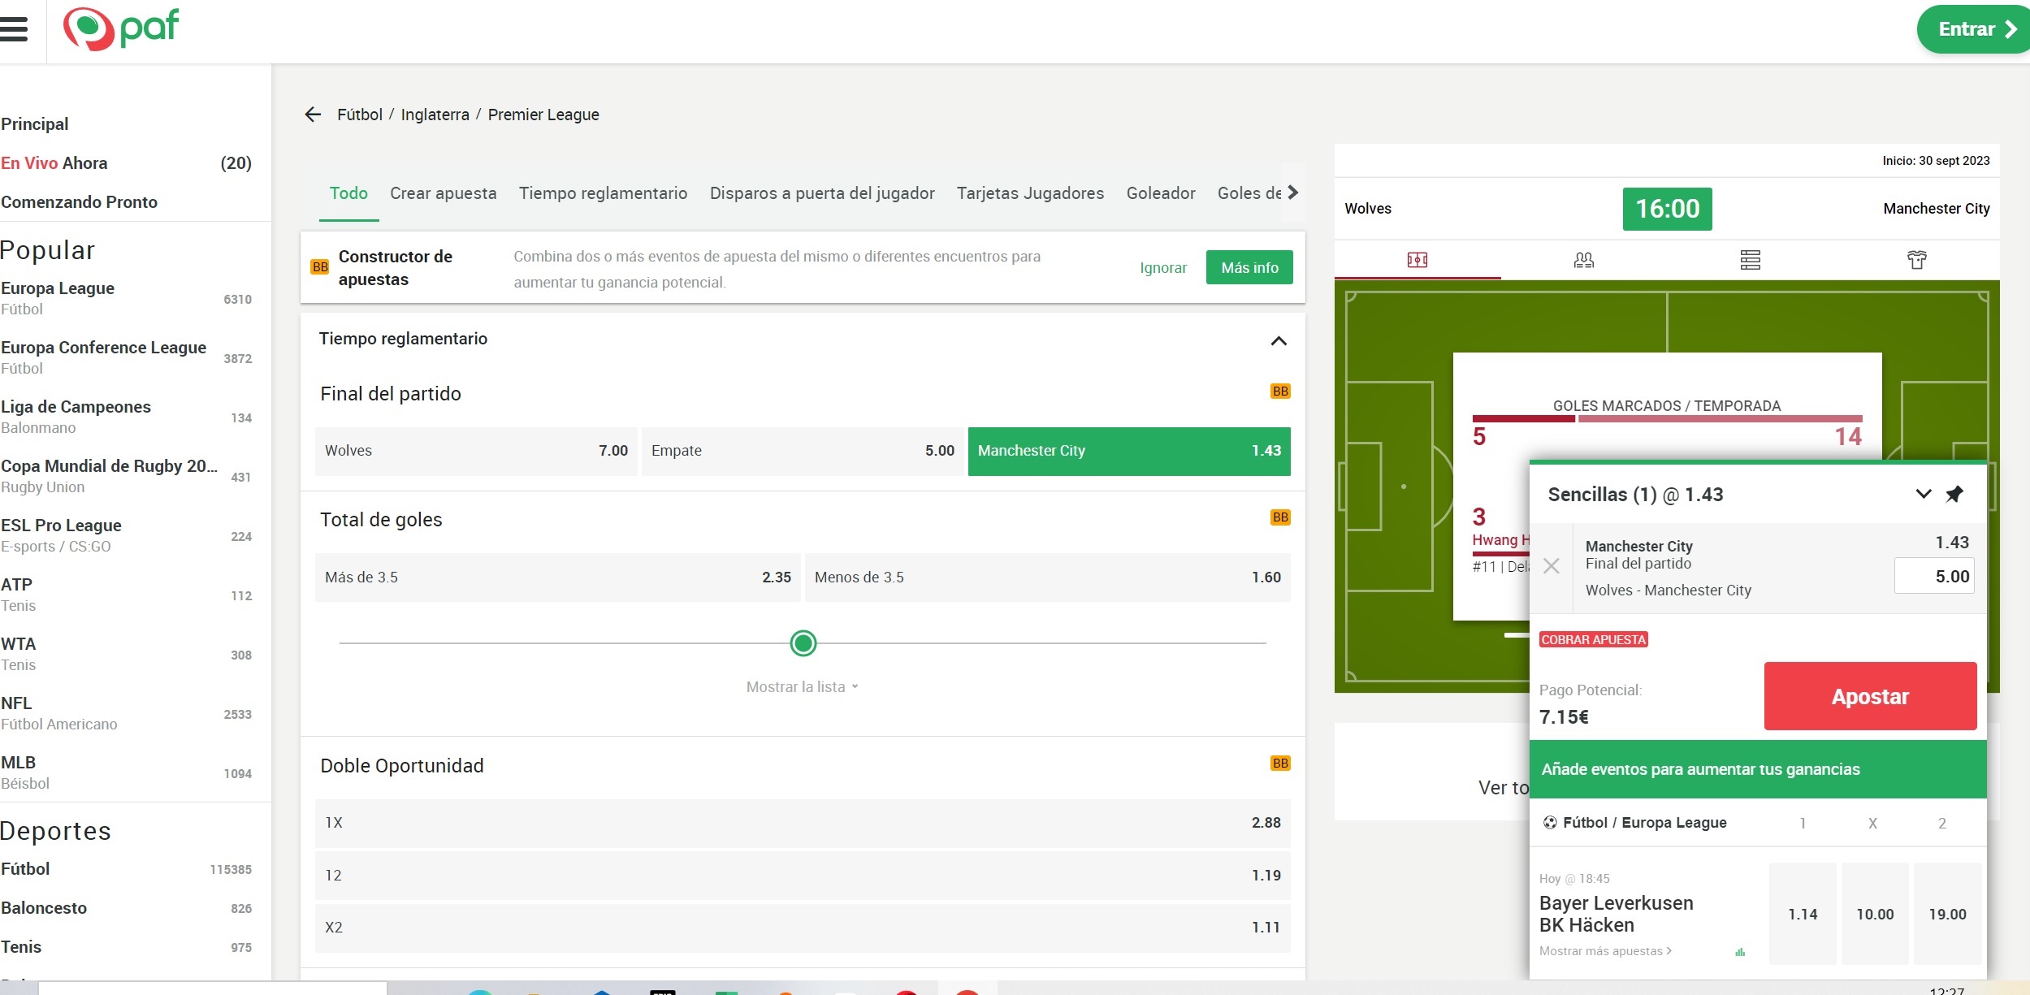Open Disparos a puerta del jugador tab
The width and height of the screenshot is (2030, 995).
[x=822, y=193]
